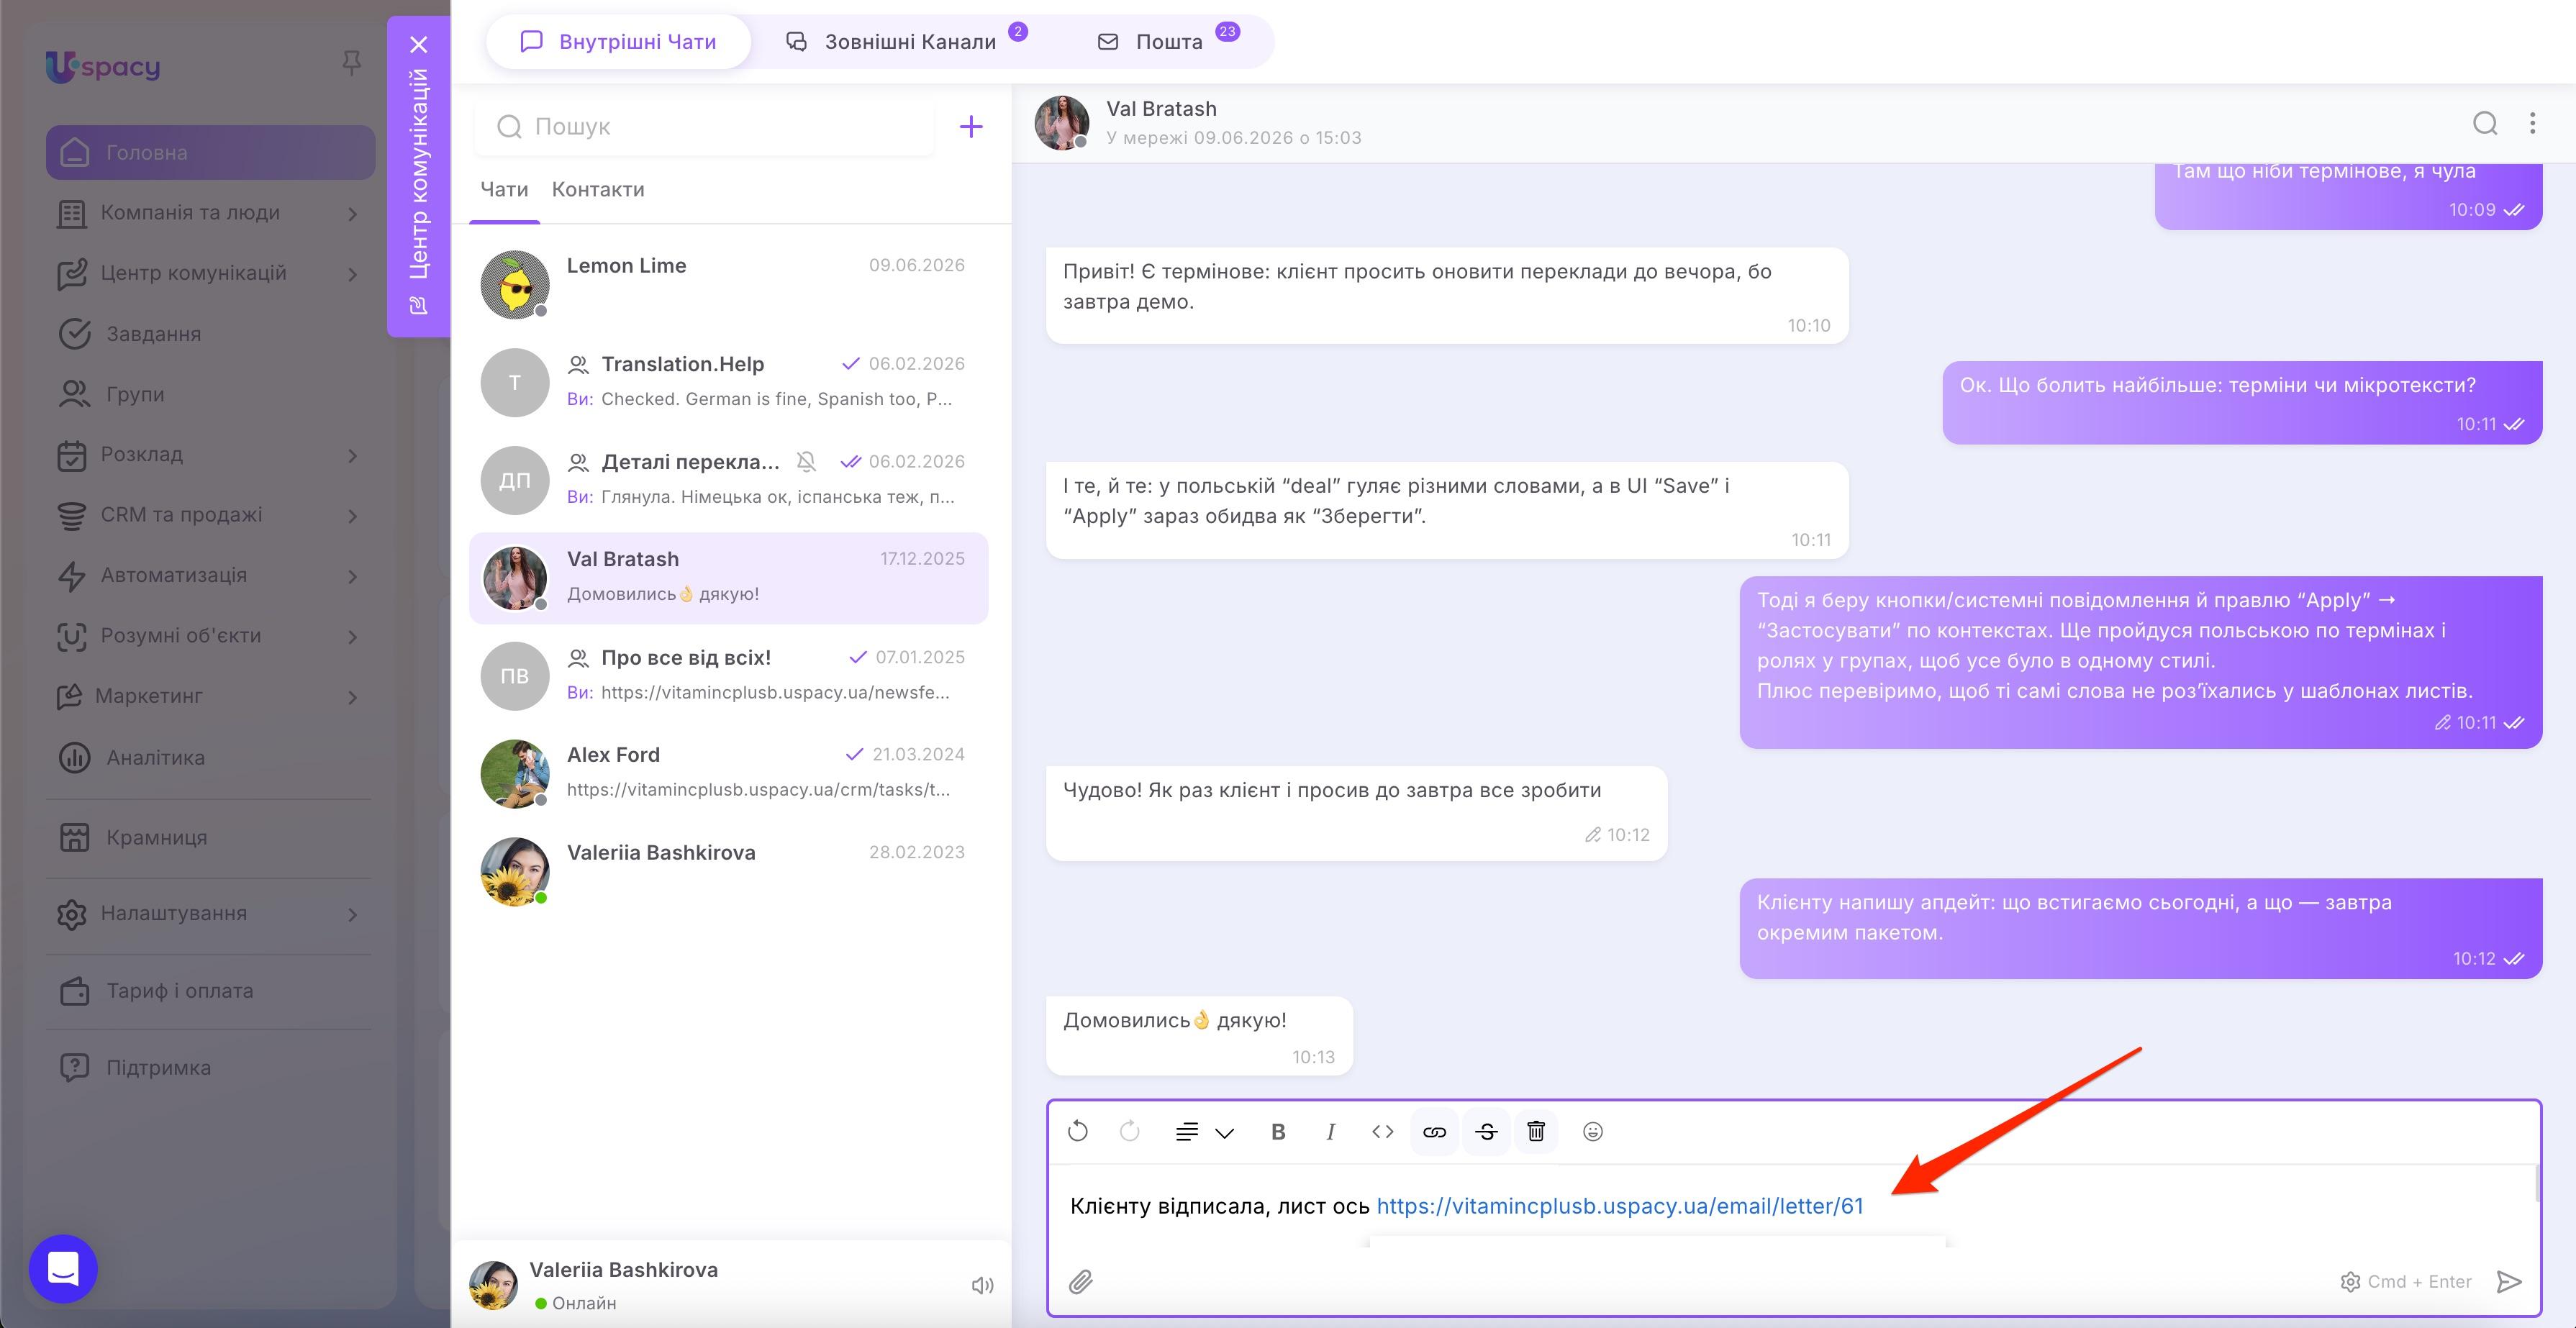Open the Про все від всіх! chat

[x=728, y=676]
